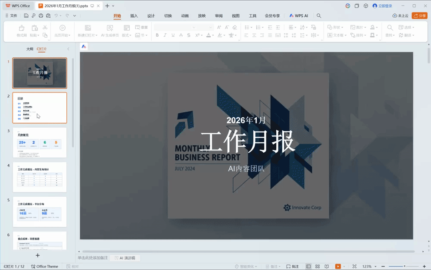This screenshot has width=431, height=270.
Task: Switch to slide sorter view icon
Action: [x=318, y=266]
